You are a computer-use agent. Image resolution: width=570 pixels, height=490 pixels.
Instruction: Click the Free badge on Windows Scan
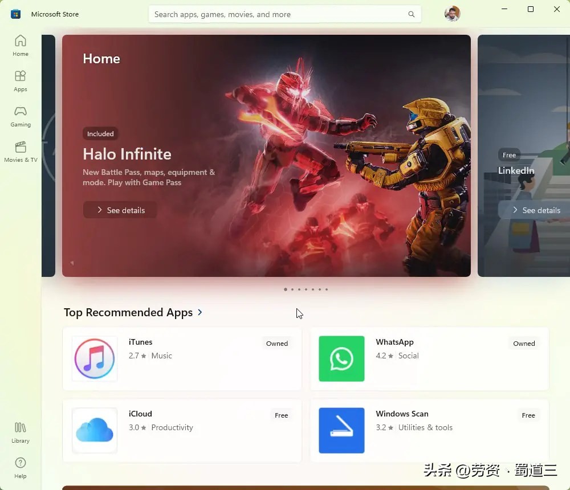click(528, 415)
